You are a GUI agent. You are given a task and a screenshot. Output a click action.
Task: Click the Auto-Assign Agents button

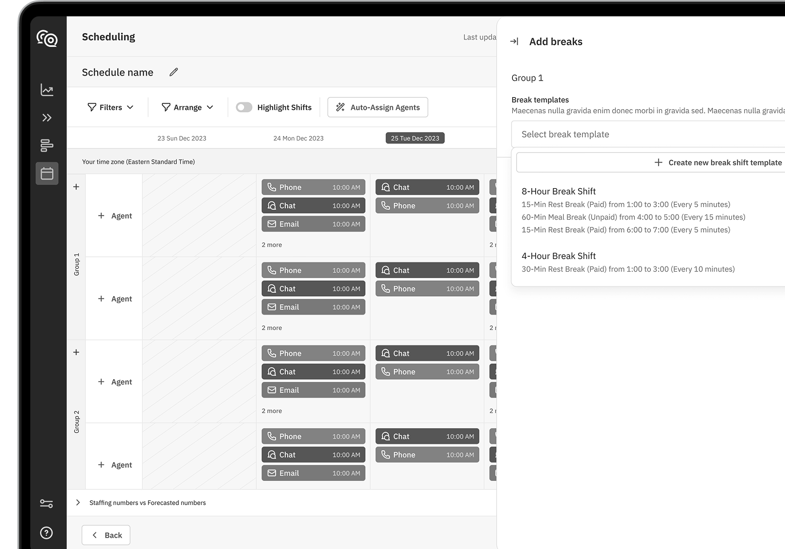pyautogui.click(x=377, y=108)
